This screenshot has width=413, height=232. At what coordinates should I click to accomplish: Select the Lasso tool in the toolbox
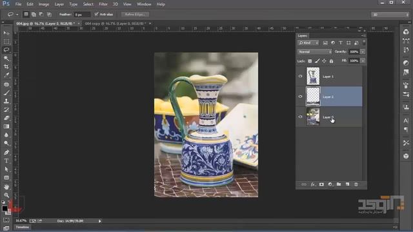click(x=6, y=50)
